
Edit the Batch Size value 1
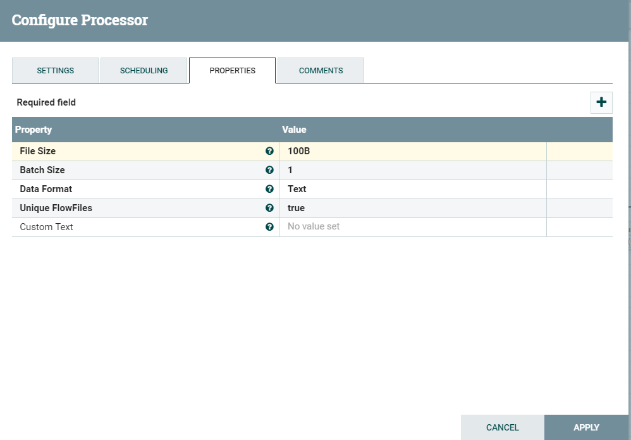pyautogui.click(x=413, y=170)
